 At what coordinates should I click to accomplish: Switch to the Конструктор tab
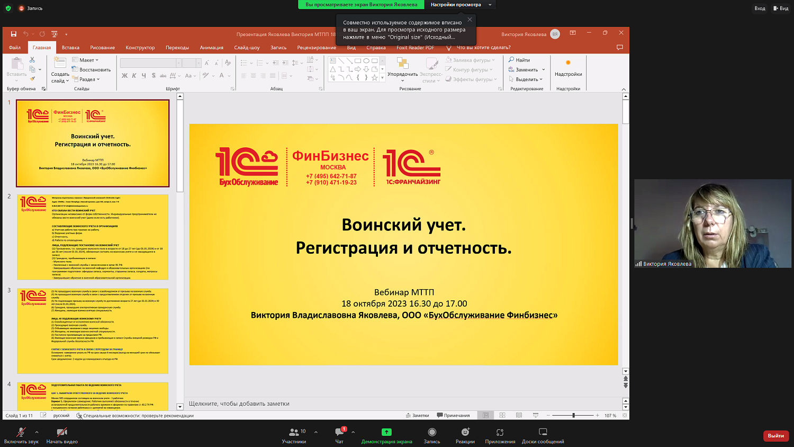point(140,48)
